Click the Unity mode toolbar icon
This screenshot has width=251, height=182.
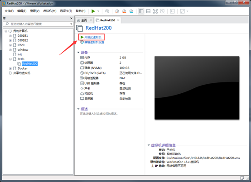162,11
